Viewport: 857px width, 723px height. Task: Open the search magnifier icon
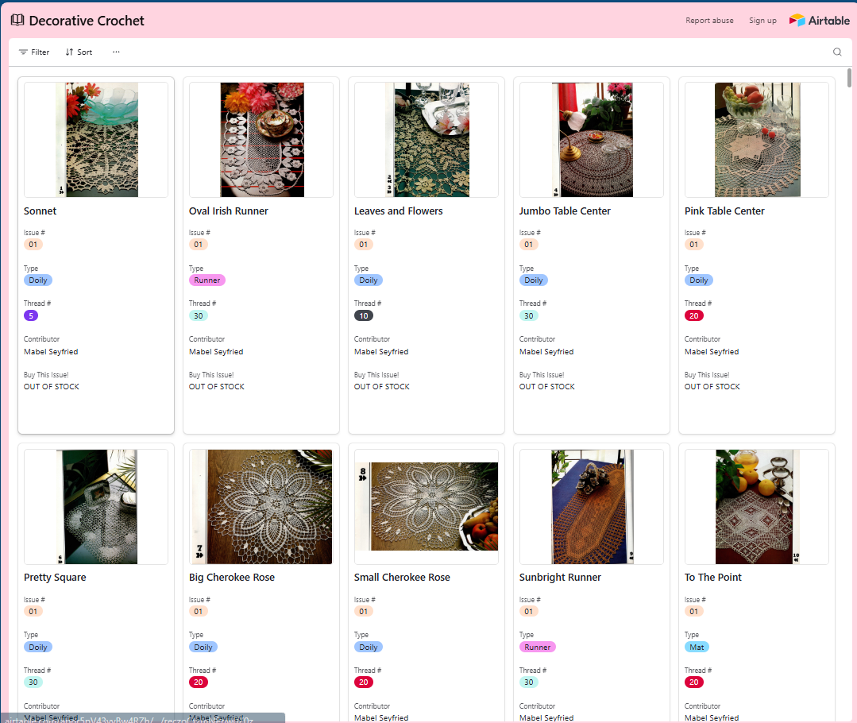pyautogui.click(x=837, y=52)
